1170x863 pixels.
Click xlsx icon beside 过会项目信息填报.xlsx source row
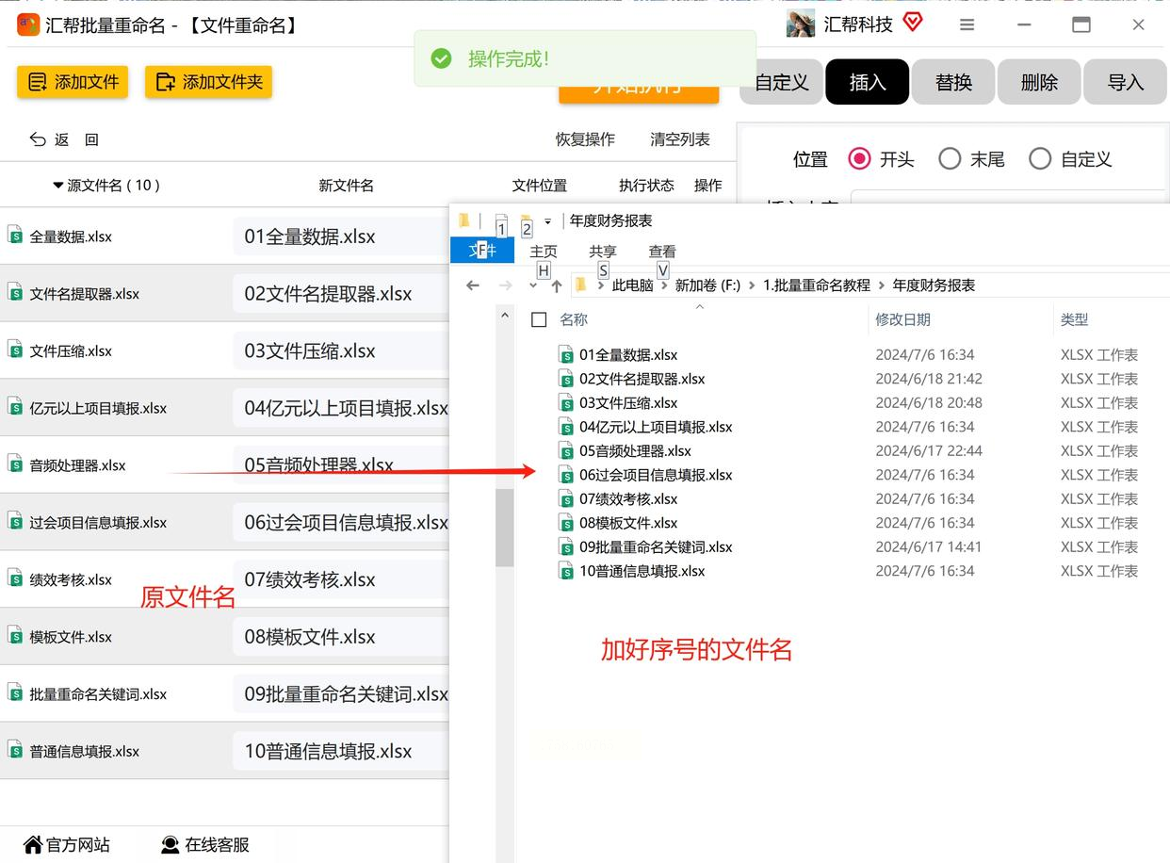pyautogui.click(x=15, y=521)
